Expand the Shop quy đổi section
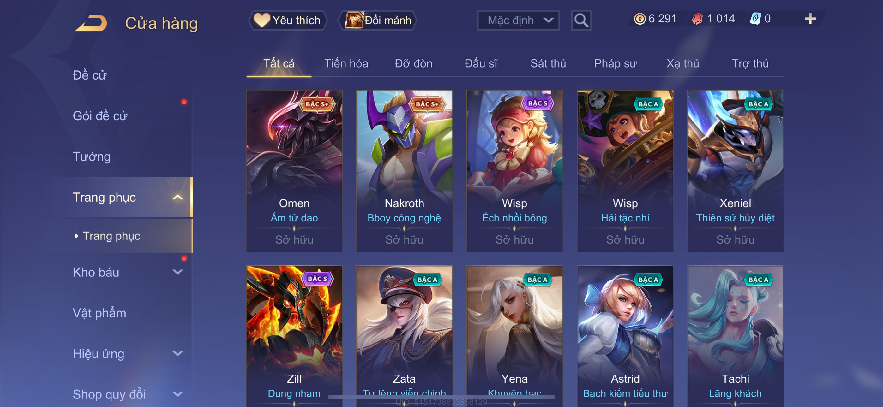 click(177, 394)
